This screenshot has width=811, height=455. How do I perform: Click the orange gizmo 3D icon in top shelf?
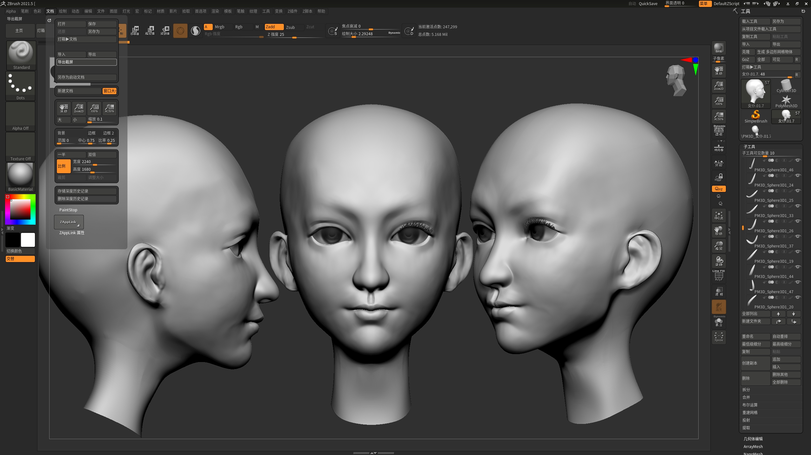pos(180,31)
